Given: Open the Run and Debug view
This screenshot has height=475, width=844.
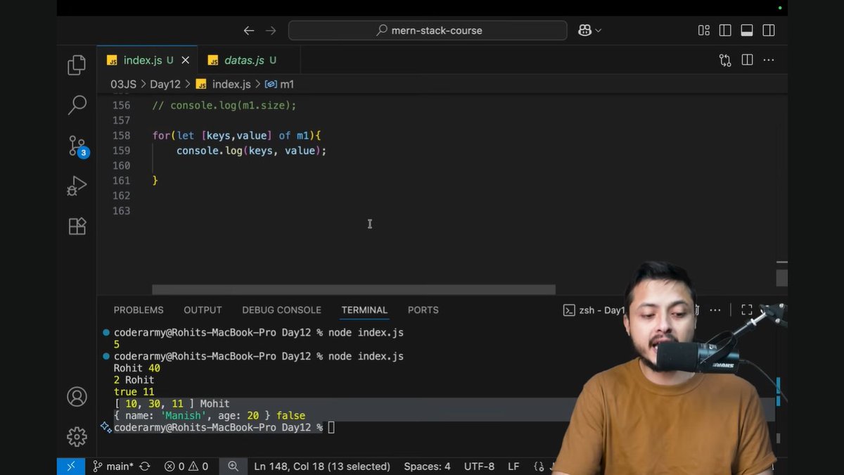Looking at the screenshot, I should coord(77,186).
